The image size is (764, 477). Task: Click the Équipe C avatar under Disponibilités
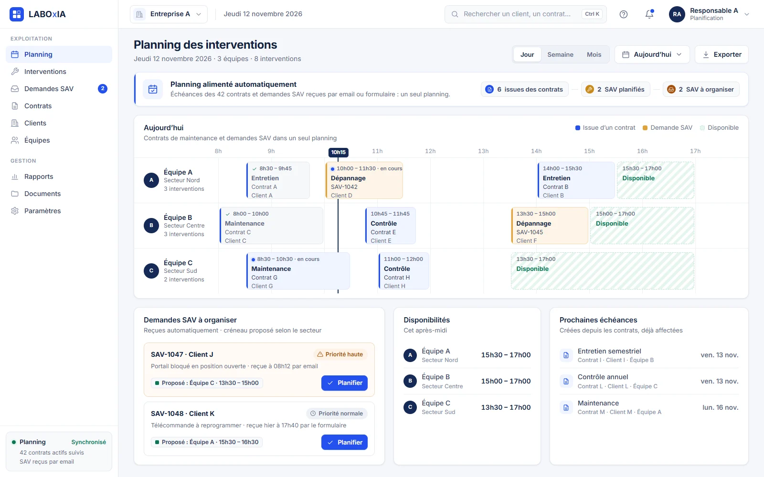pos(410,407)
